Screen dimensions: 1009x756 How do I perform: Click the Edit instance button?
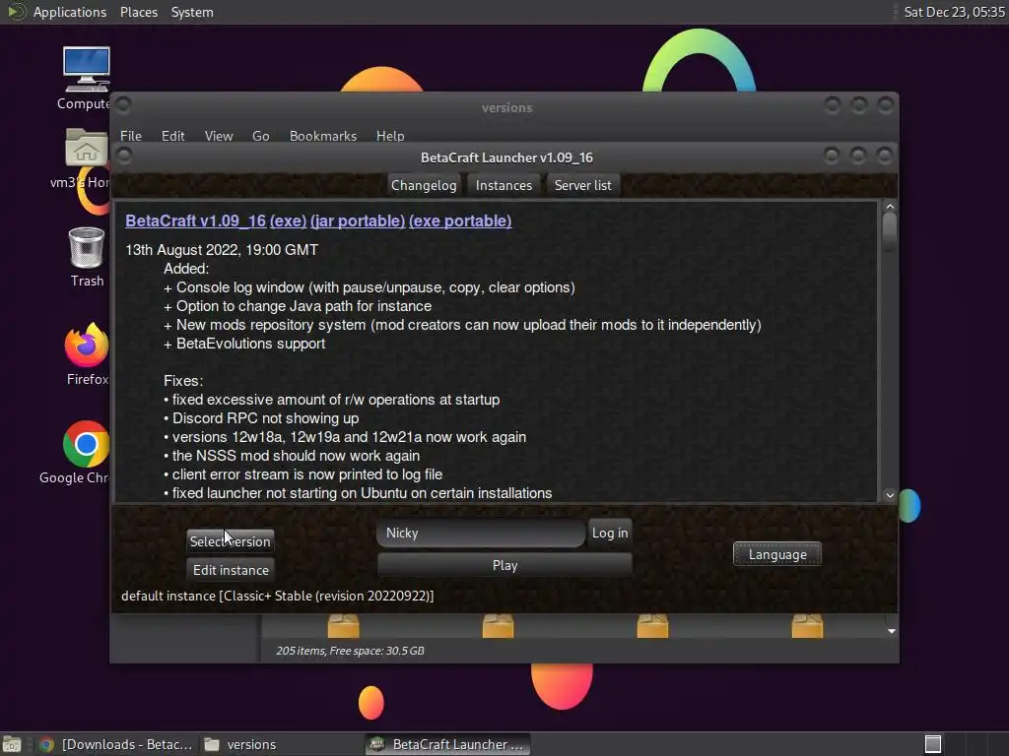point(231,570)
